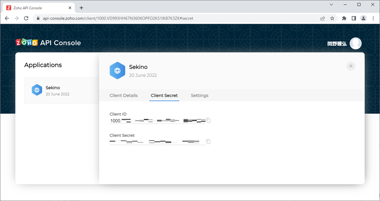This screenshot has height=201, width=380.
Task: Open the user profile avatar menu
Action: click(356, 43)
